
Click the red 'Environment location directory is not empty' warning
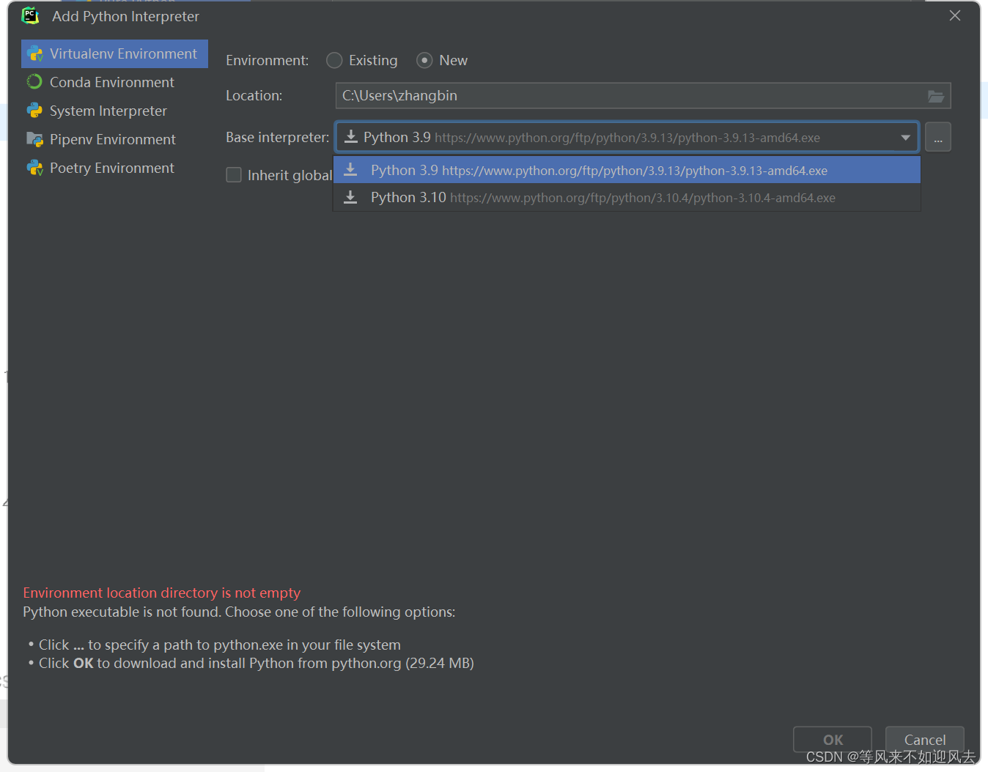[x=162, y=593]
